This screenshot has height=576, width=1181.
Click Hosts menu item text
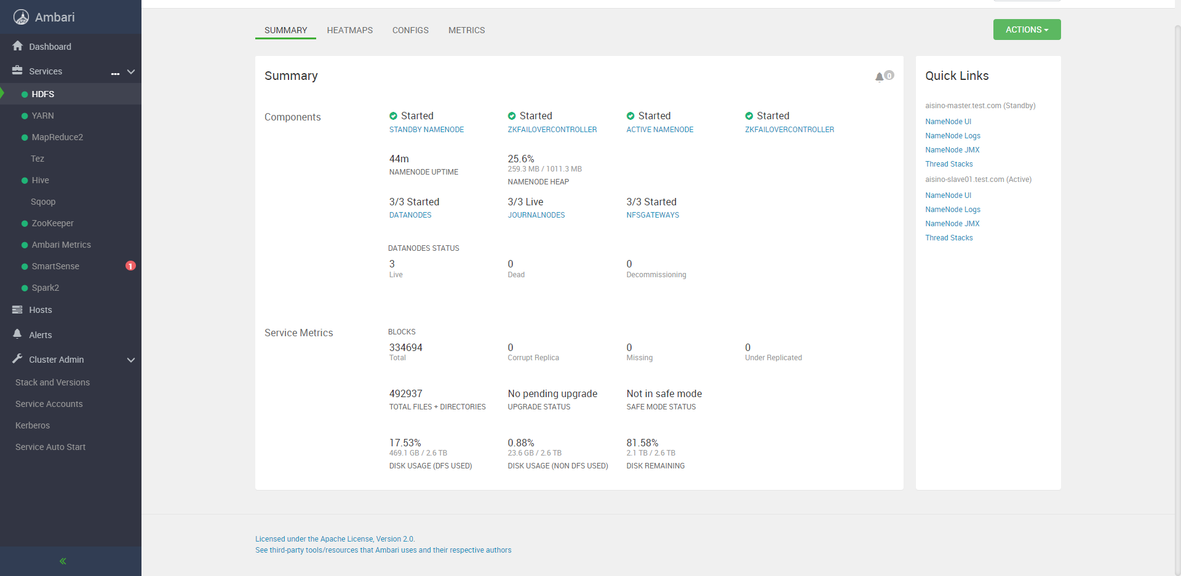coord(41,310)
